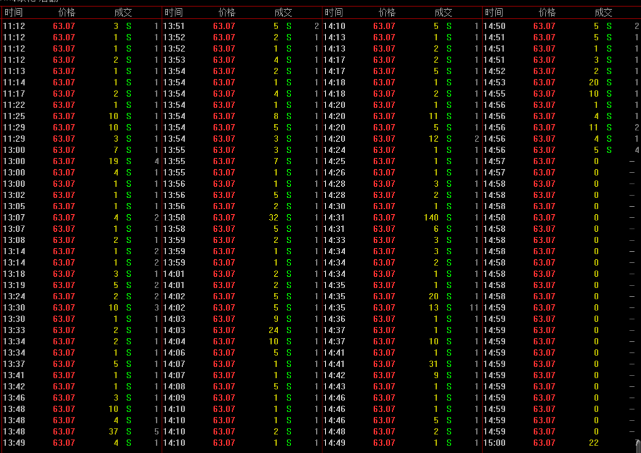Viewport: 641px width, 453px height.
Task: Click the price 63.07 in the 13:02 row
Action: click(x=64, y=195)
